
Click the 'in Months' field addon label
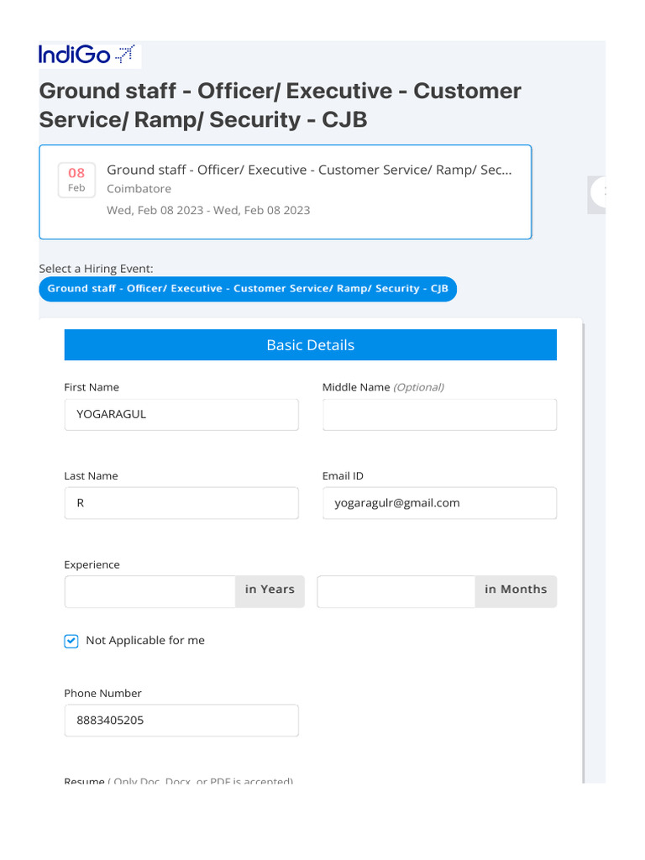tap(515, 590)
